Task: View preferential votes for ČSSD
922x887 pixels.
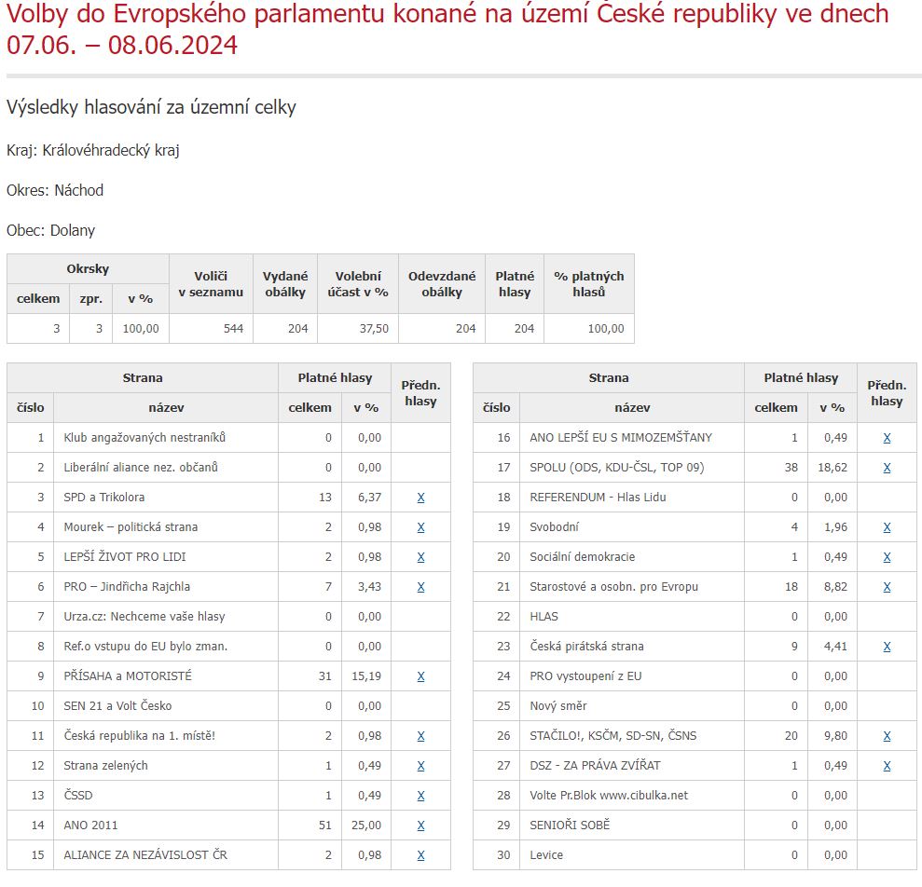Action: [x=420, y=796]
